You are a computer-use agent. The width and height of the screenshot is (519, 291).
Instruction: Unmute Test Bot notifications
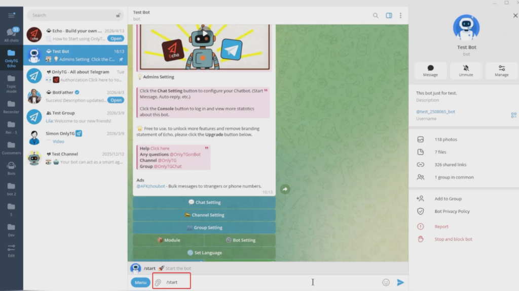(x=466, y=71)
